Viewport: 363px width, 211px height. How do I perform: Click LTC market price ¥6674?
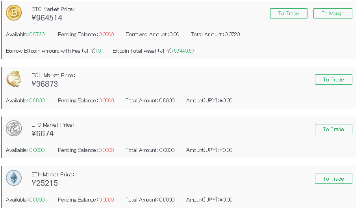click(43, 133)
